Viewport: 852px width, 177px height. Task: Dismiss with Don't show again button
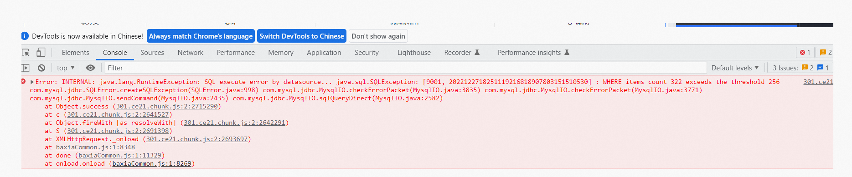pyautogui.click(x=378, y=36)
